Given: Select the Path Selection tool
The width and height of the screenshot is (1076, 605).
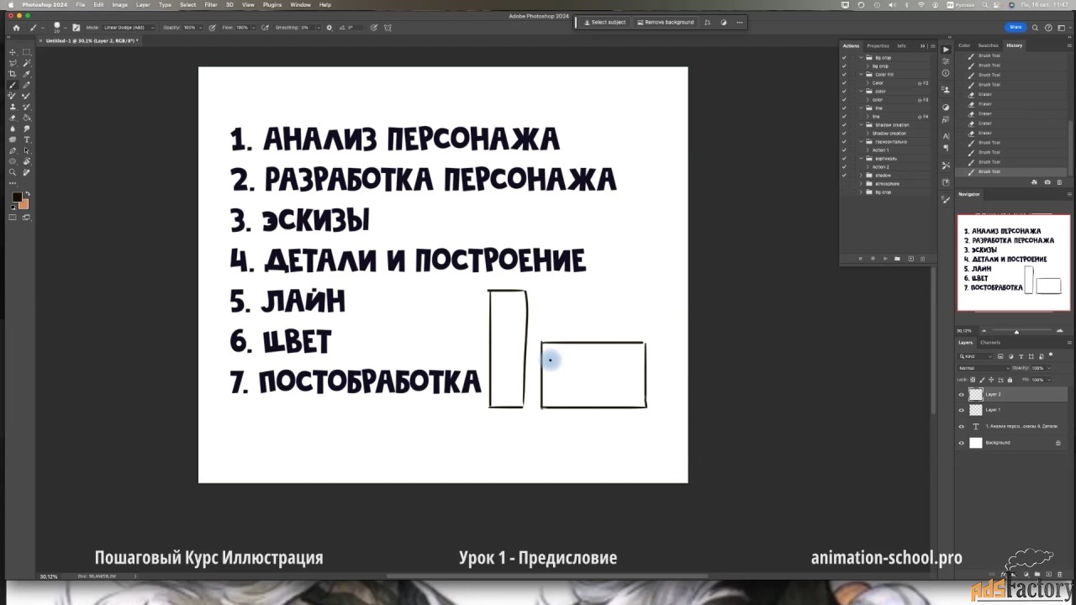Looking at the screenshot, I should point(26,150).
